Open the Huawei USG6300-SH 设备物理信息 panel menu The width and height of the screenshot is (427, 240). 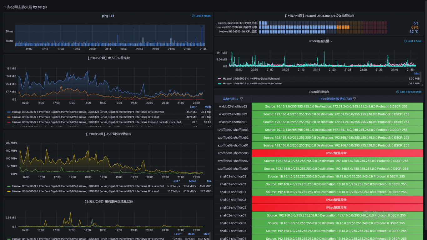coord(319,16)
